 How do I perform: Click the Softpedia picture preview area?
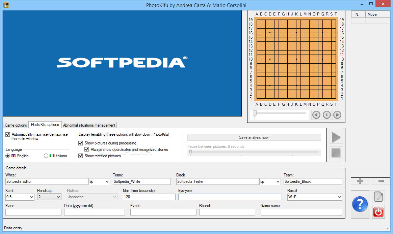click(x=122, y=63)
